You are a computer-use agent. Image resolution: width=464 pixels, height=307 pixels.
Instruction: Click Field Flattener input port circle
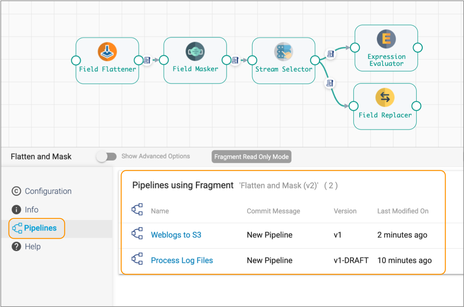[76, 60]
